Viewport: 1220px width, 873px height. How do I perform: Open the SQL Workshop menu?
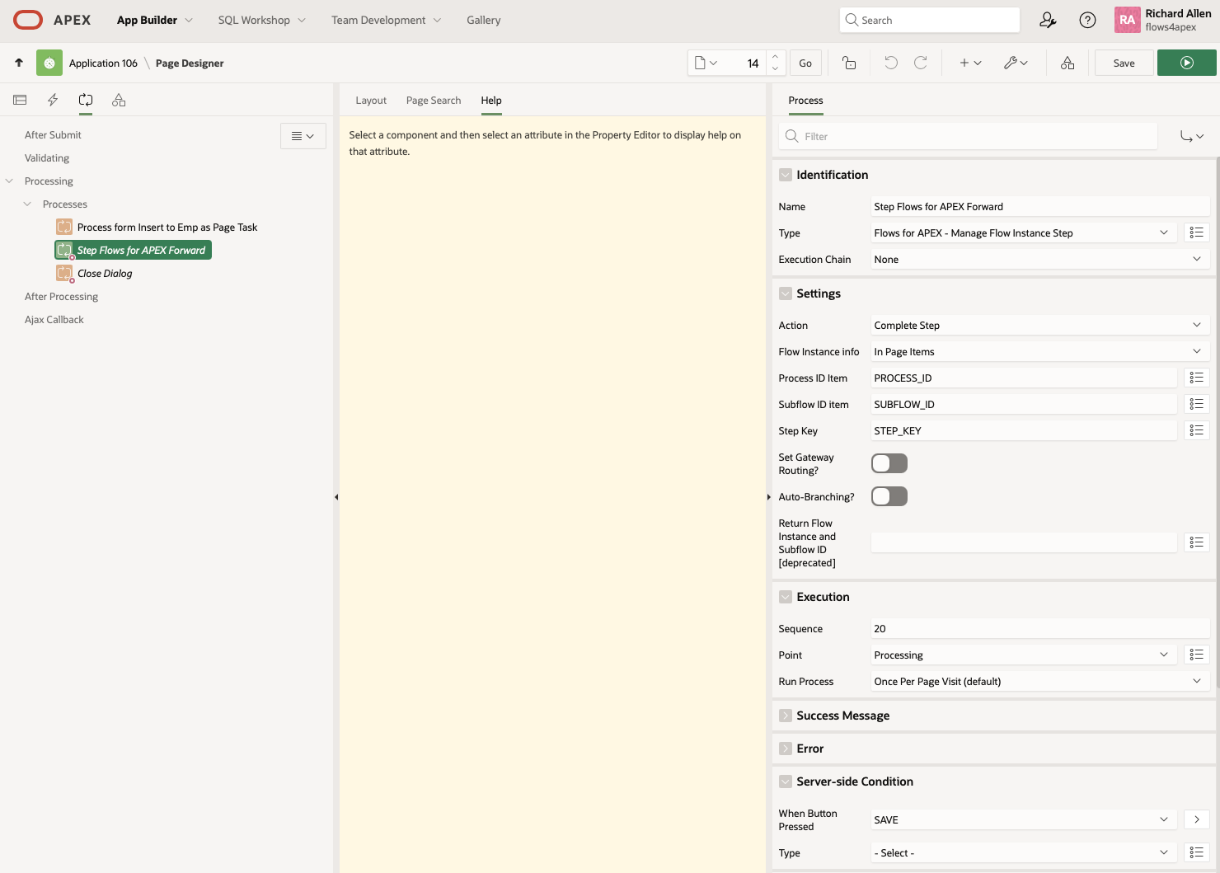pyautogui.click(x=261, y=20)
